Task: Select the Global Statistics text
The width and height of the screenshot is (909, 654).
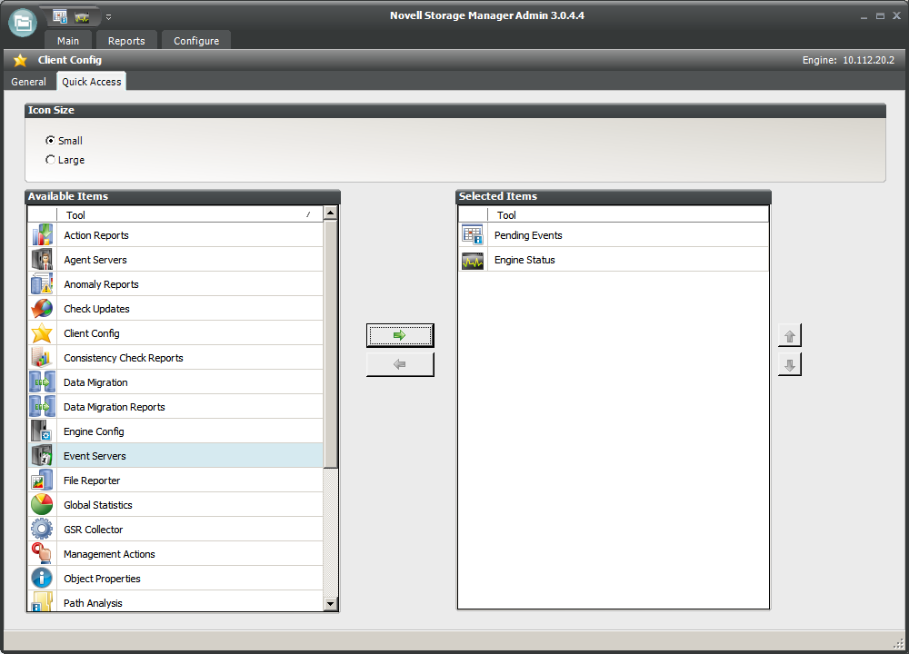Action: (x=98, y=505)
